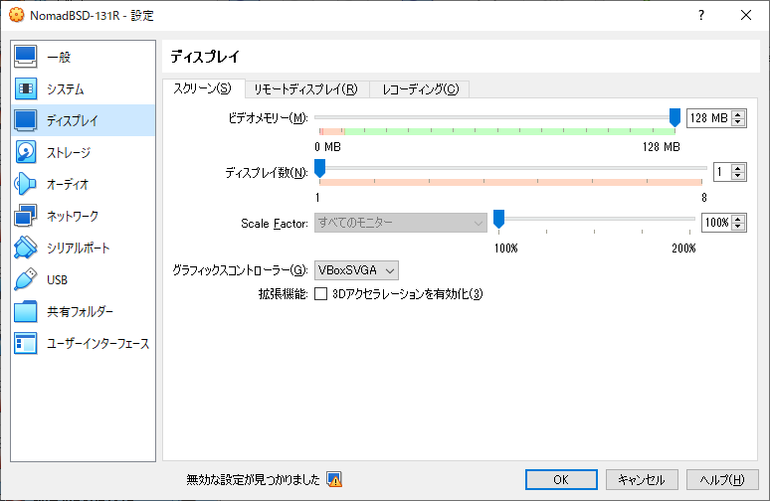The height and width of the screenshot is (501, 770).
Task: Switch to the リモートディスプレイ(R) tab
Action: click(x=306, y=89)
